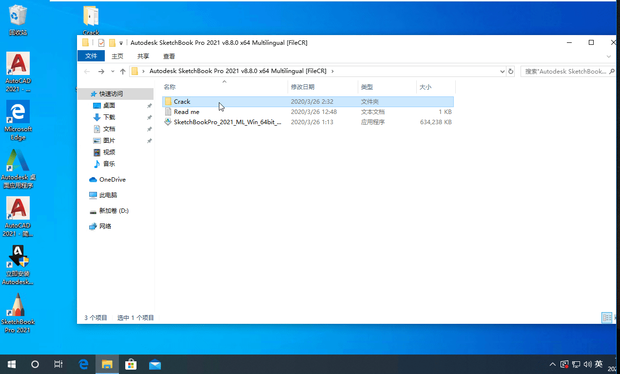This screenshot has width=620, height=374.
Task: Launch AutoCAD 2021 Simplified Chinese shortcut
Action: [18, 216]
